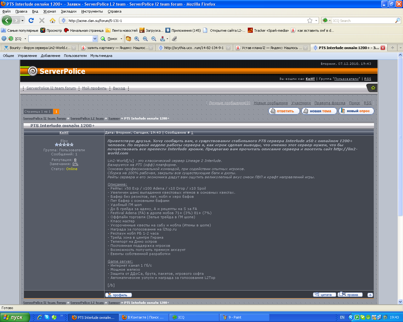Click the page scrollbar thumb
The height and width of the screenshot is (322, 403).
pyautogui.click(x=400, y=136)
